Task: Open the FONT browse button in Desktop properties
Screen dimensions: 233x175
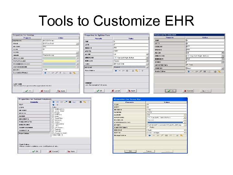Action: [x=77, y=44]
